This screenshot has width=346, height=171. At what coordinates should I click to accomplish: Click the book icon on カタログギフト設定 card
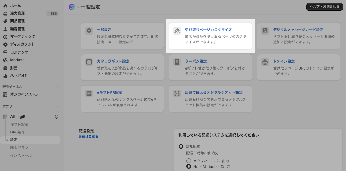89,62
